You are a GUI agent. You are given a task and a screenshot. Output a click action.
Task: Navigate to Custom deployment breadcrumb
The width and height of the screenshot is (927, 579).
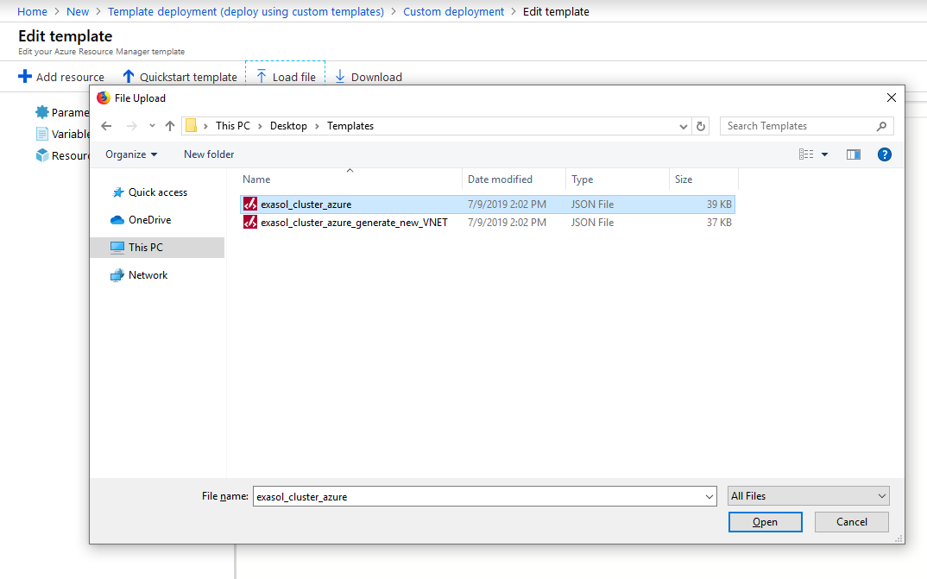coord(453,12)
